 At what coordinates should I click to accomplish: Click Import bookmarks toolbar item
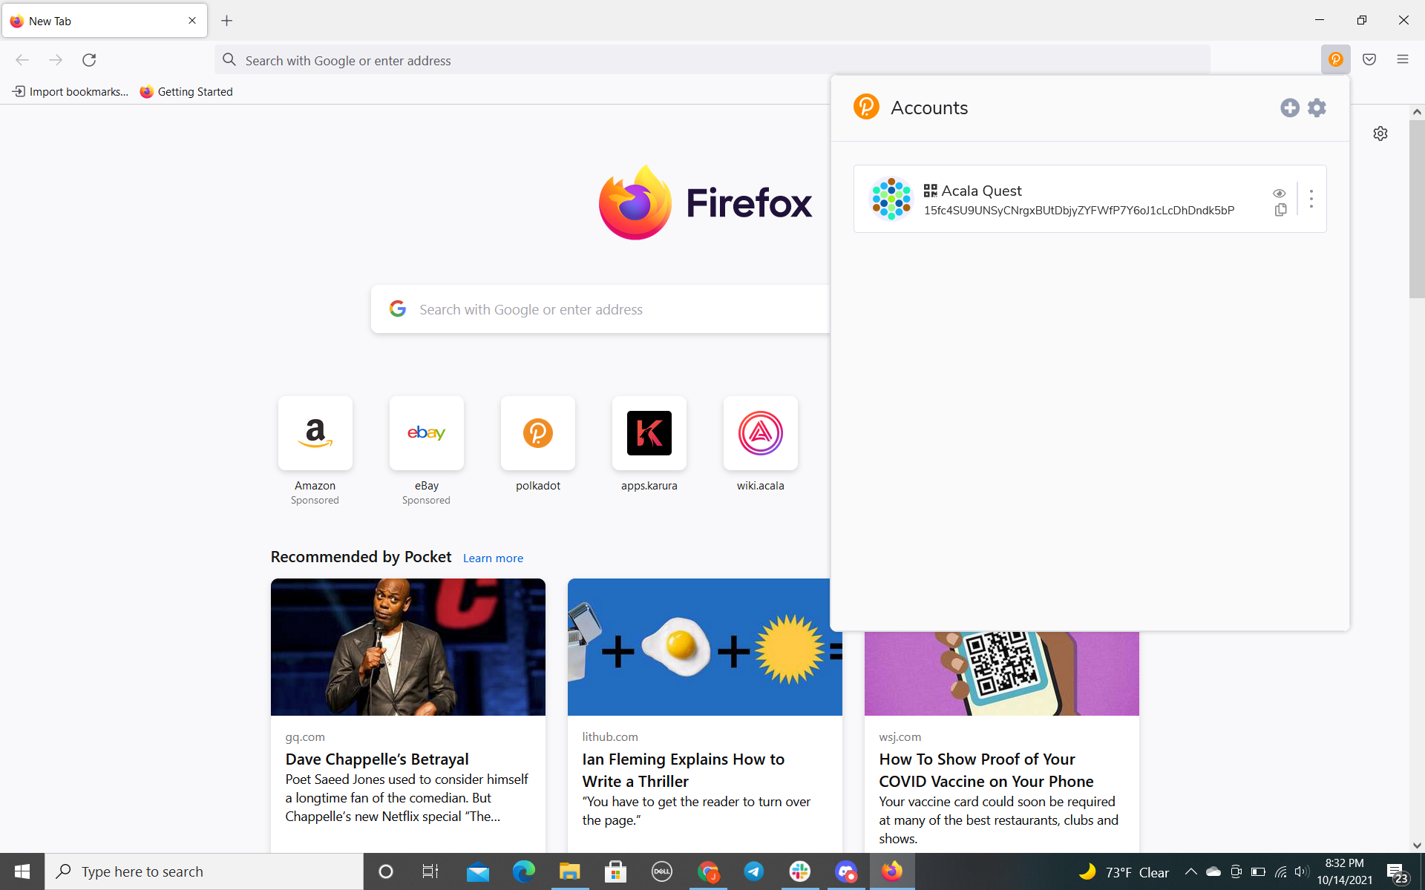[x=71, y=91]
